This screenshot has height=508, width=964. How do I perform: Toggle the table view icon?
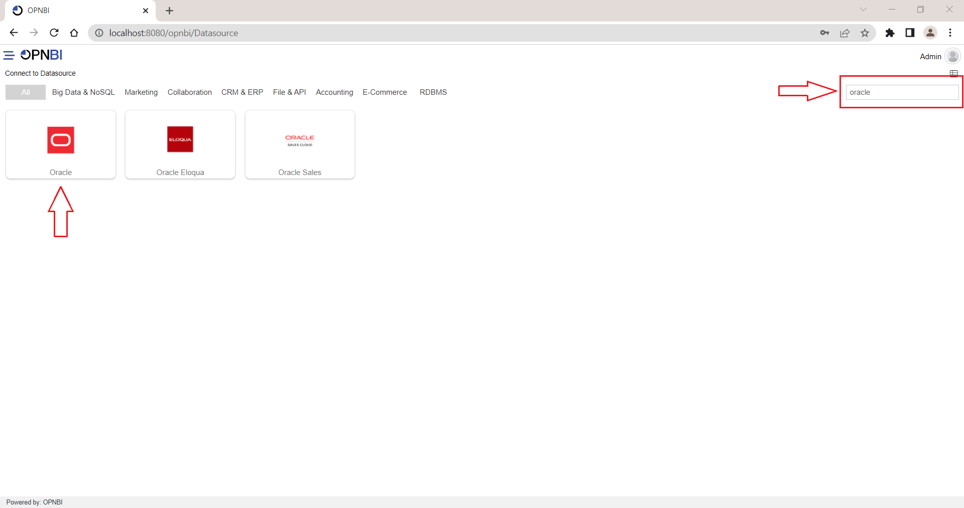coord(954,73)
